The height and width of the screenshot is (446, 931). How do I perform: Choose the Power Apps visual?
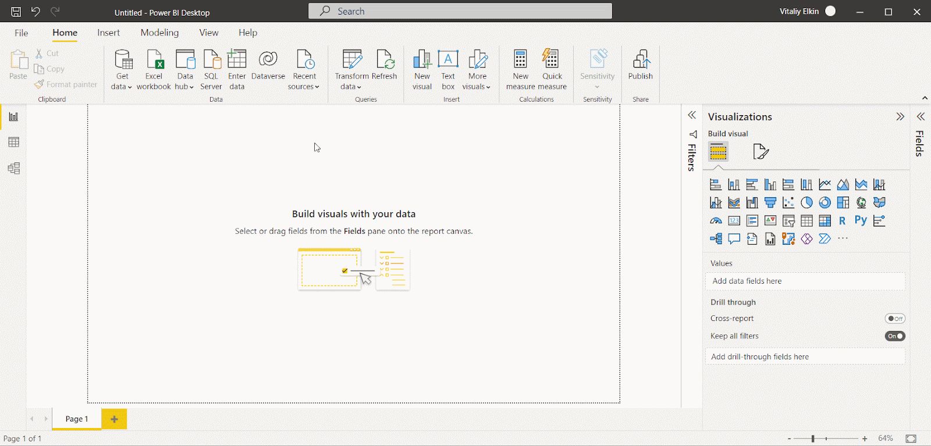806,239
